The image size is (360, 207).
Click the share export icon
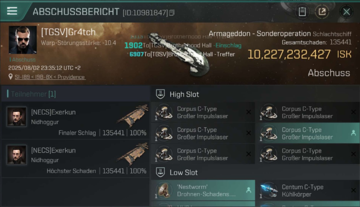pyautogui.click(x=322, y=12)
